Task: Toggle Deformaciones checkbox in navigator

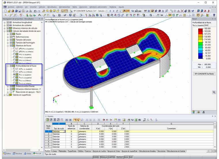Action: click(11, 37)
